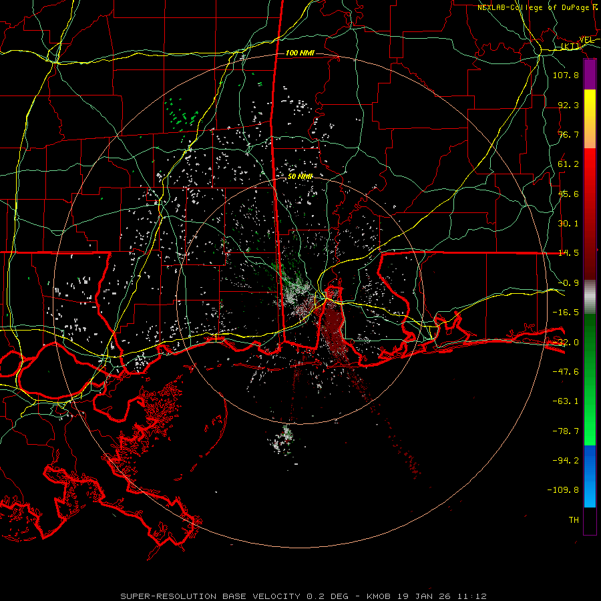Click the purple segment of the velocity color bar
The width and height of the screenshot is (601, 601).
pos(590,75)
